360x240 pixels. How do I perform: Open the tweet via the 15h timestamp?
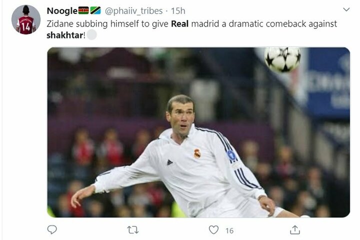click(178, 11)
